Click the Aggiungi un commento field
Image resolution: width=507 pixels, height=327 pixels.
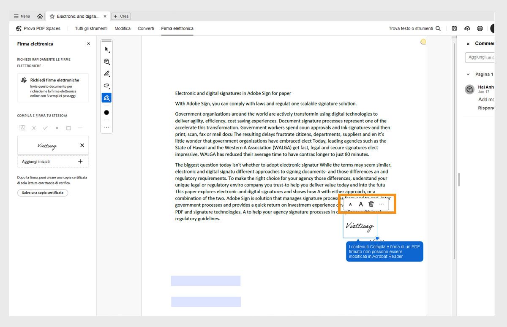click(x=480, y=57)
